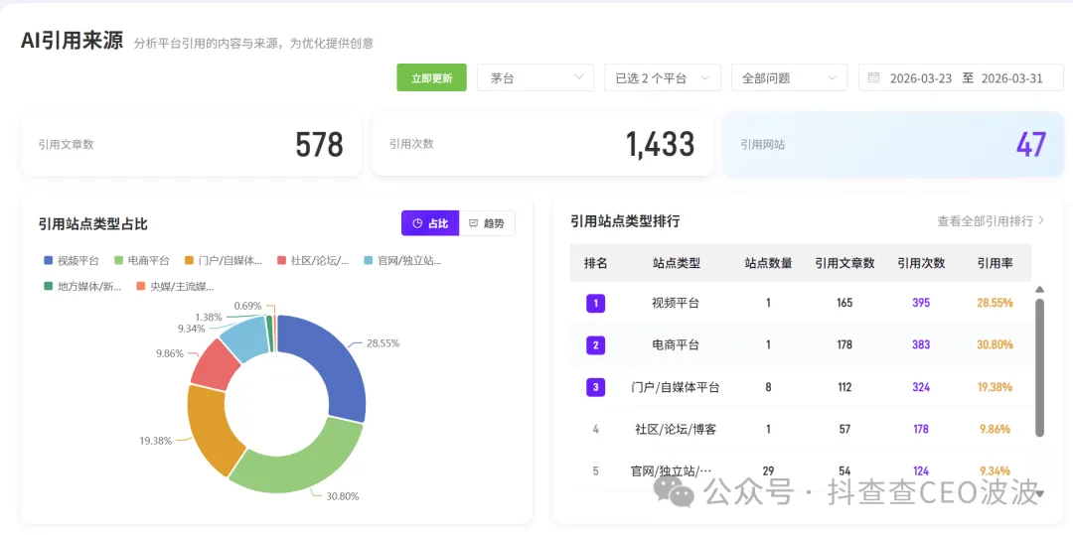Toggle 门户/自媒体 legend entry
Screen dimensions: 1073x535
tap(224, 260)
